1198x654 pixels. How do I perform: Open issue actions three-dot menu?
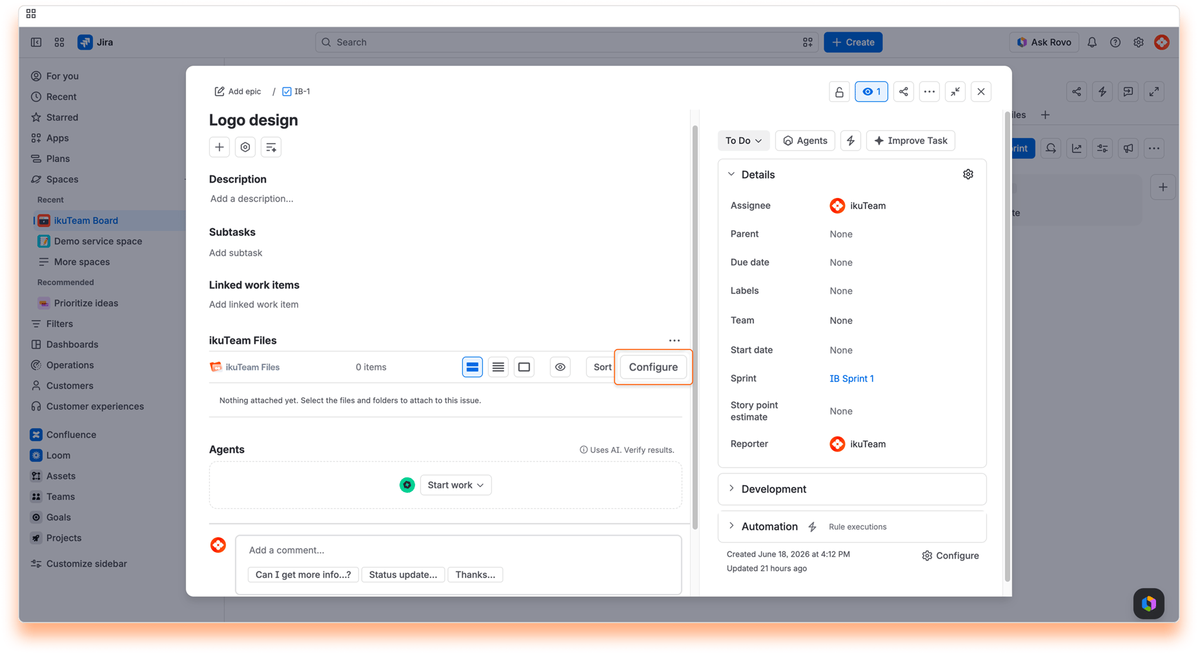pyautogui.click(x=929, y=92)
